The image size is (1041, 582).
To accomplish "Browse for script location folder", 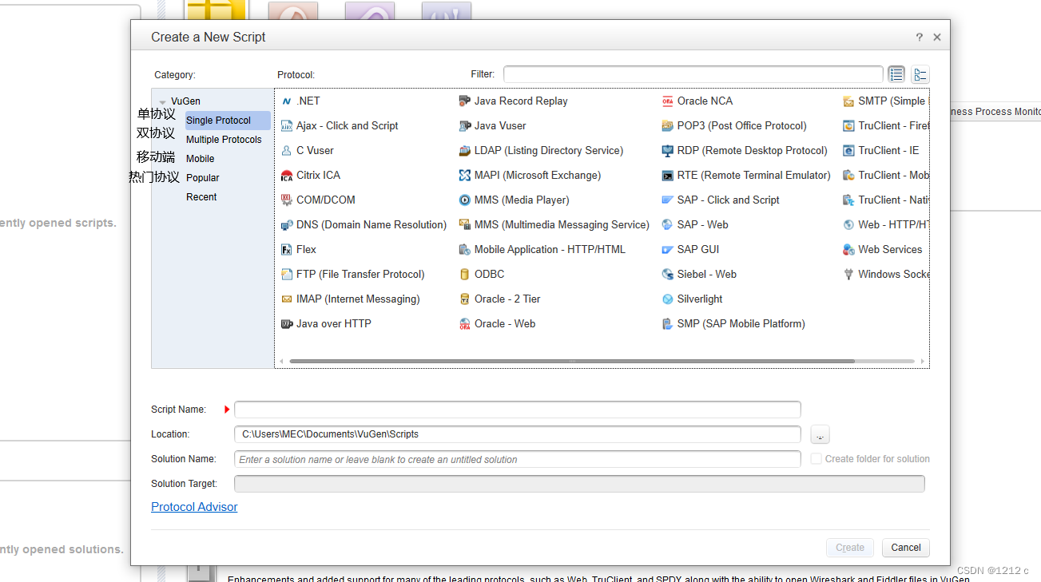I will [x=820, y=434].
